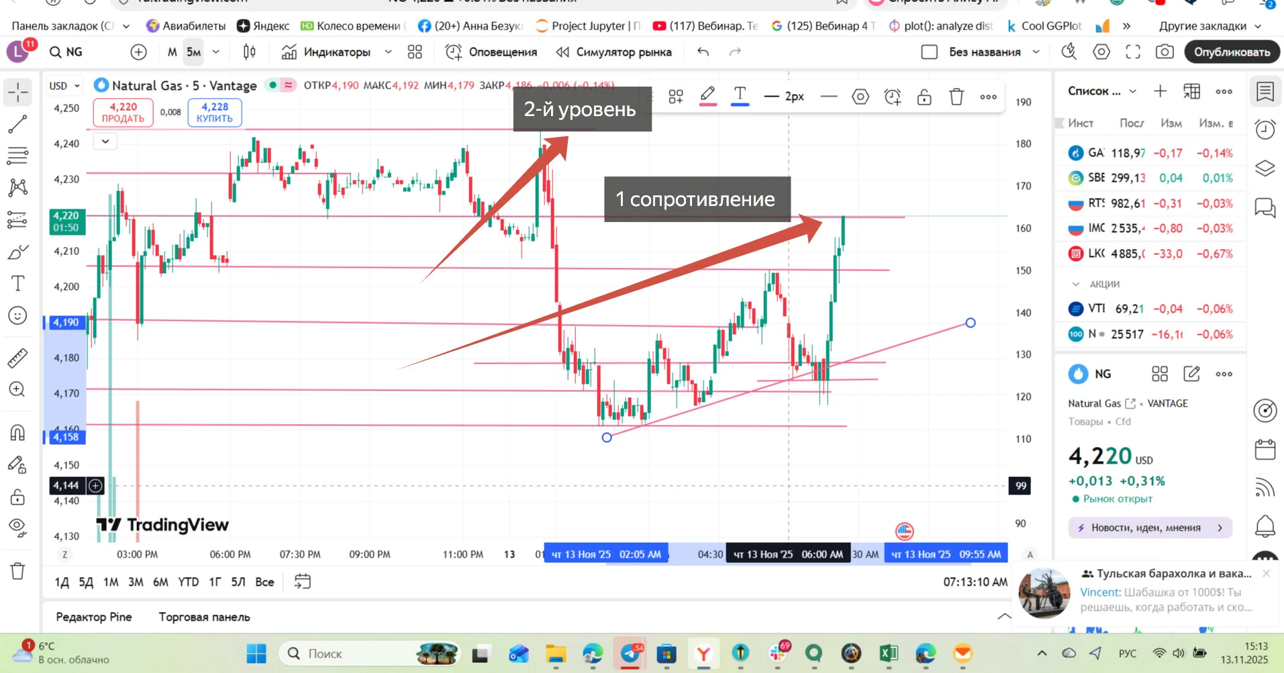Image resolution: width=1284 pixels, height=673 pixels.
Task: Open the quick search lightbulb icon
Action: point(1069,52)
